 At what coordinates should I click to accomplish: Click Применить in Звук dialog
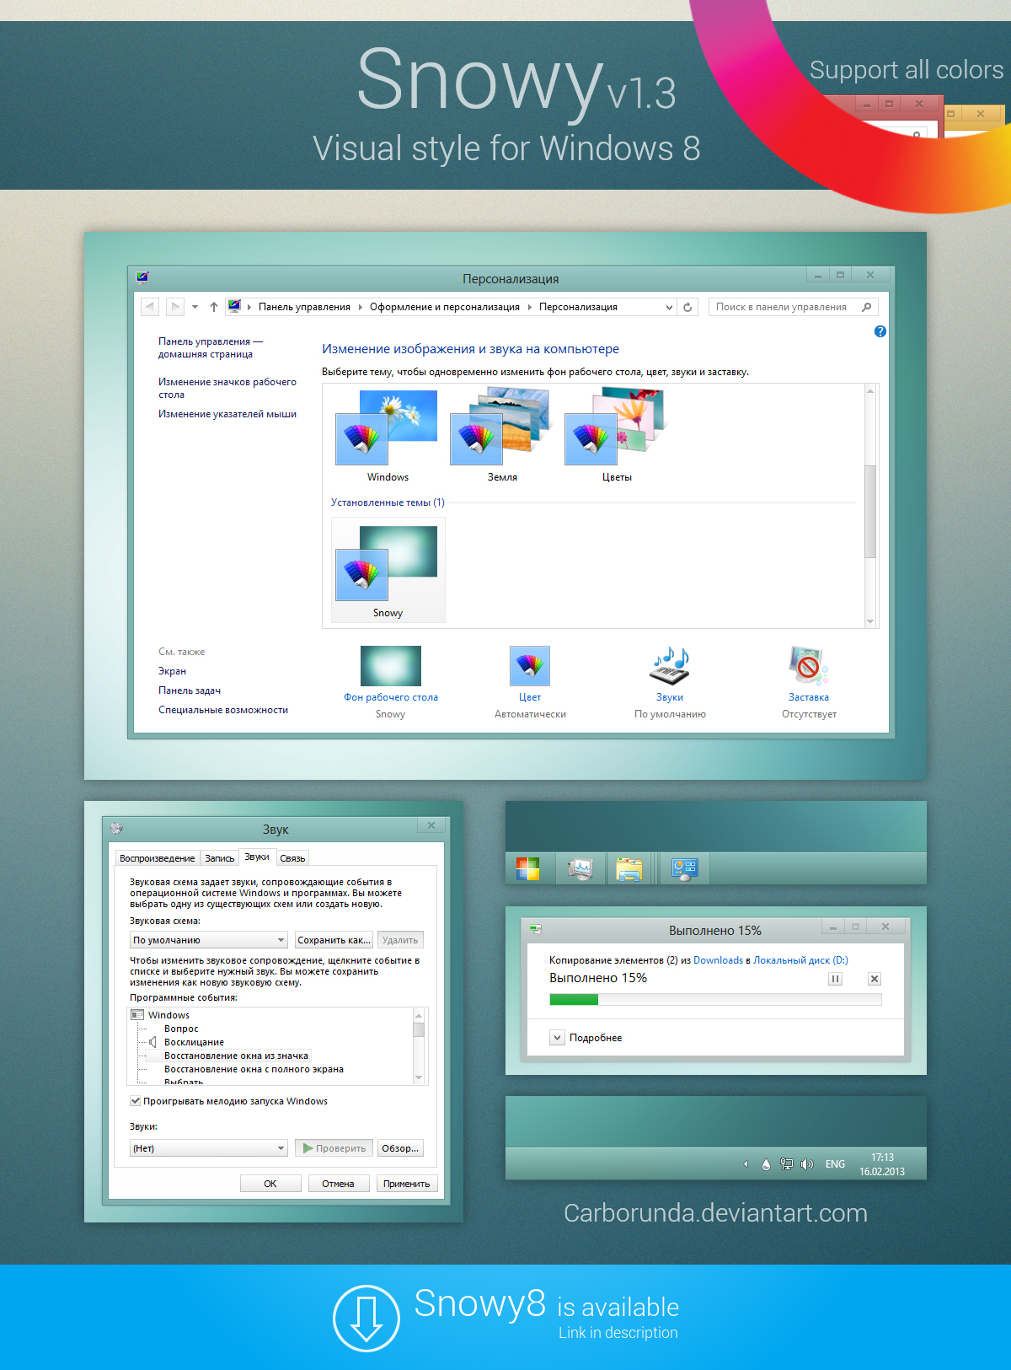coord(407,1184)
